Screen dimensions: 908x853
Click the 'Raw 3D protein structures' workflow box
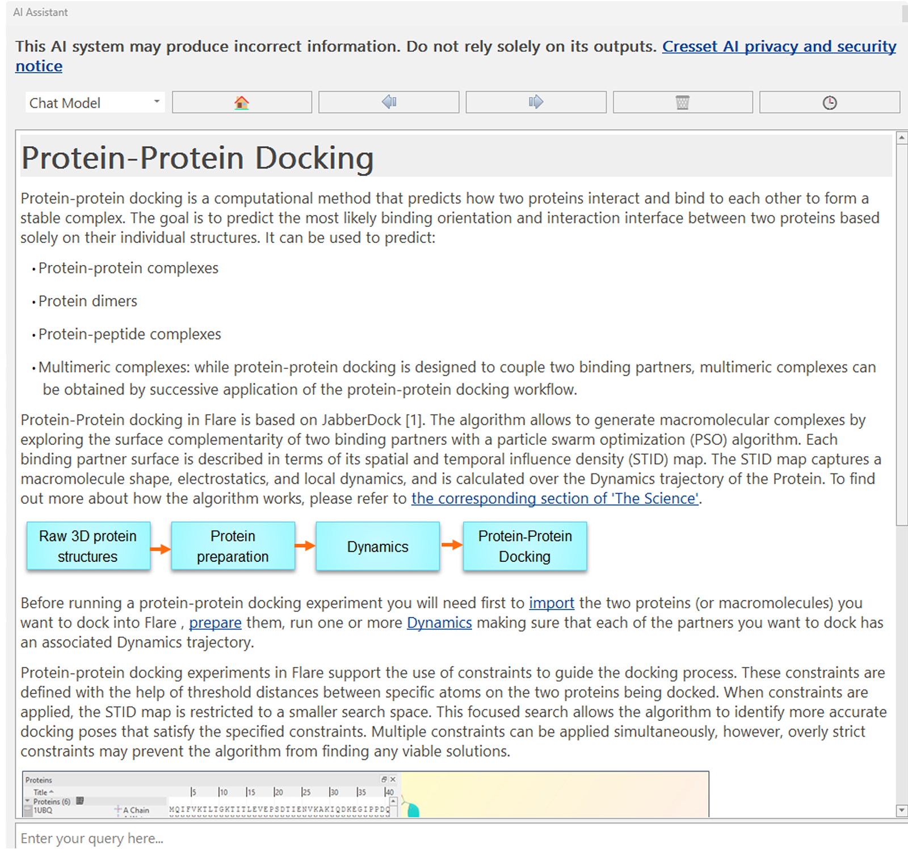coord(88,547)
